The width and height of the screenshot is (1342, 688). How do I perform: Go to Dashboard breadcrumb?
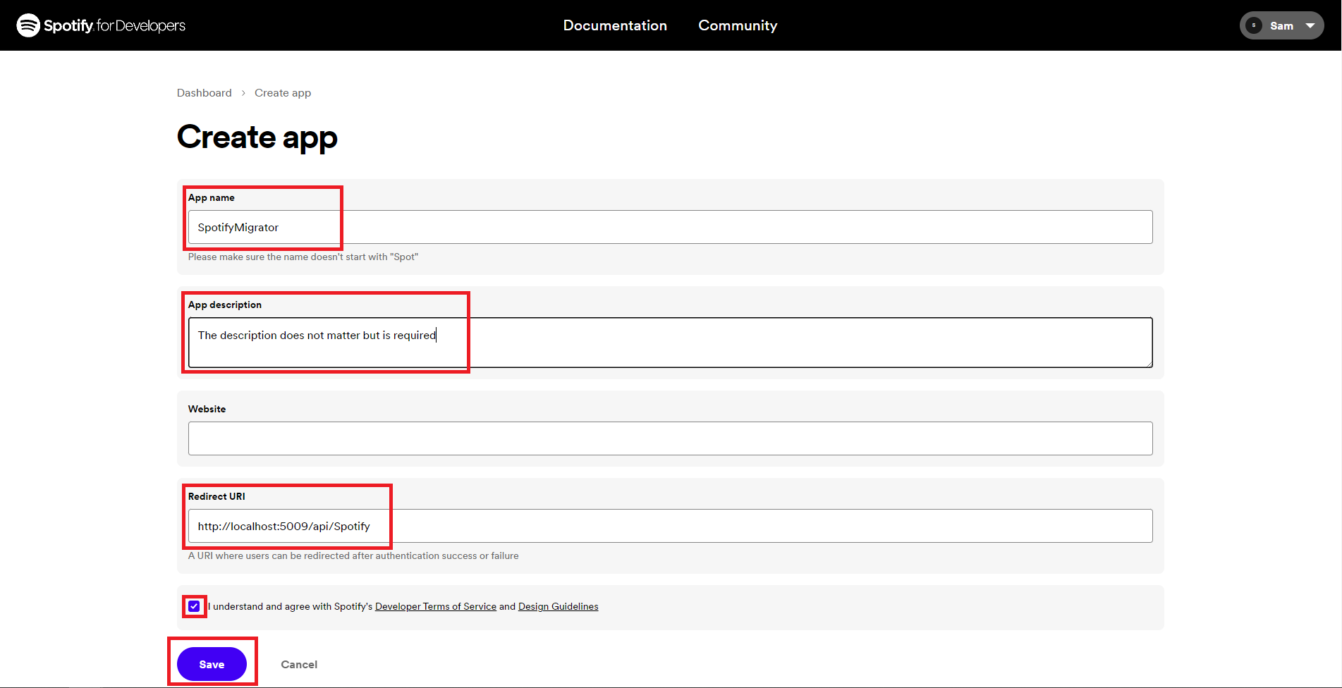pyautogui.click(x=204, y=93)
